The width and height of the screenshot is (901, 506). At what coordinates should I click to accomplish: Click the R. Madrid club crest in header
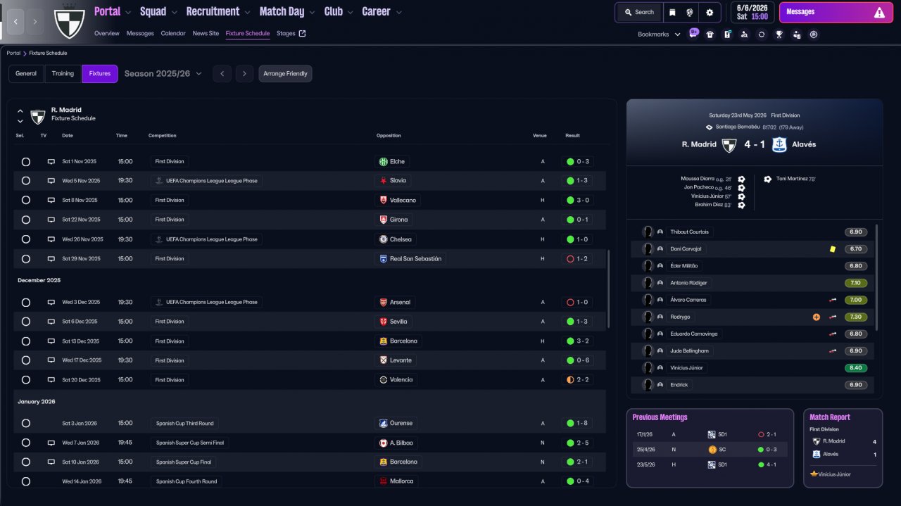(x=69, y=22)
